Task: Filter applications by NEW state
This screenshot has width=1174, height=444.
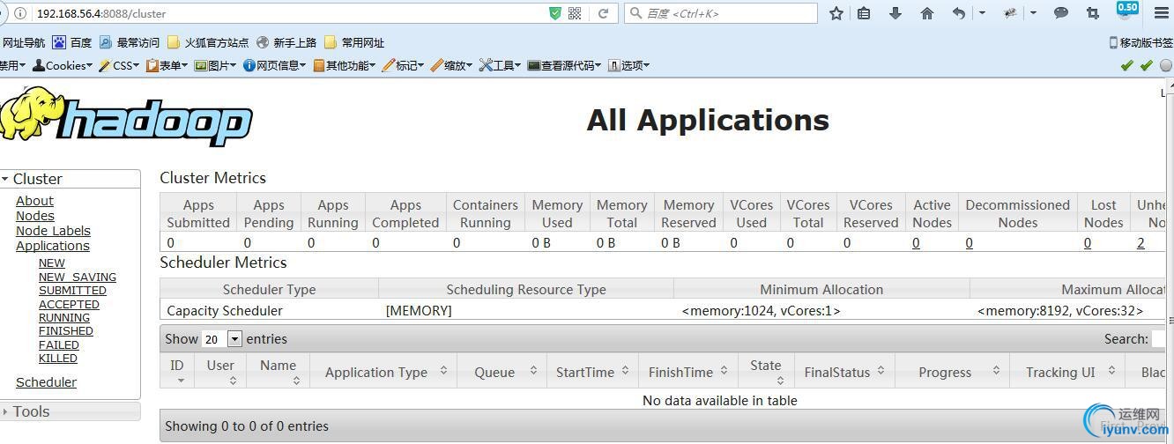Action: click(x=52, y=263)
